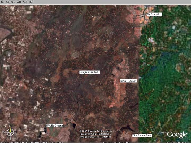Click the 2006 Europa Technologies copyright text
191x143 pixels.
[96, 131]
